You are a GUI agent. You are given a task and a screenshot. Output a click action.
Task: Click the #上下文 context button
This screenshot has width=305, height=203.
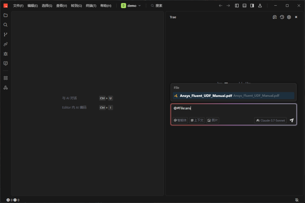(197, 120)
